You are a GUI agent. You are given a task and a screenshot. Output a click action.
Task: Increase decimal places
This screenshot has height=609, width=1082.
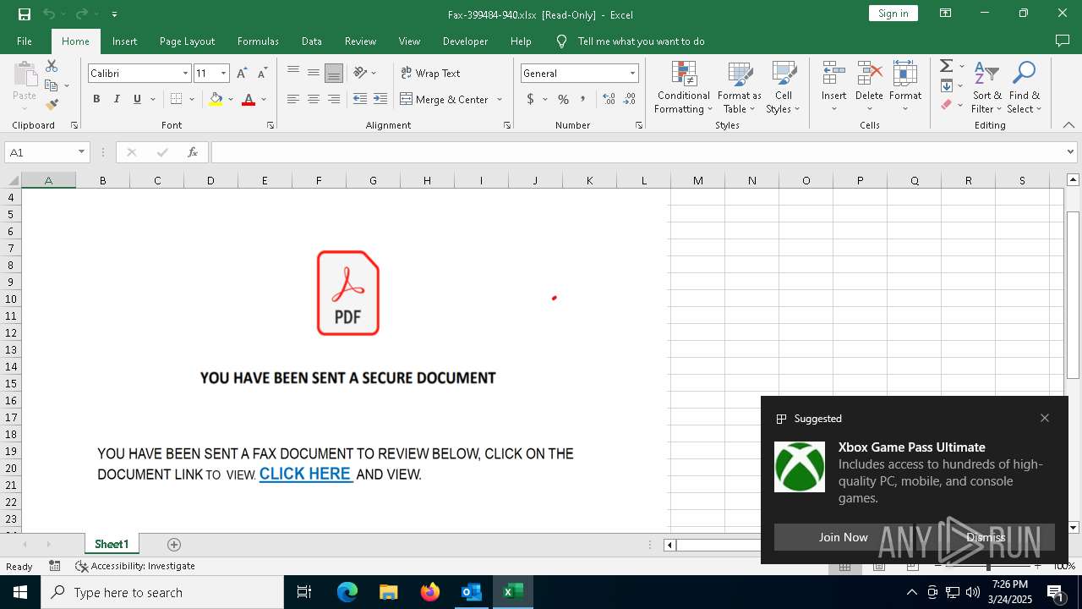[609, 99]
